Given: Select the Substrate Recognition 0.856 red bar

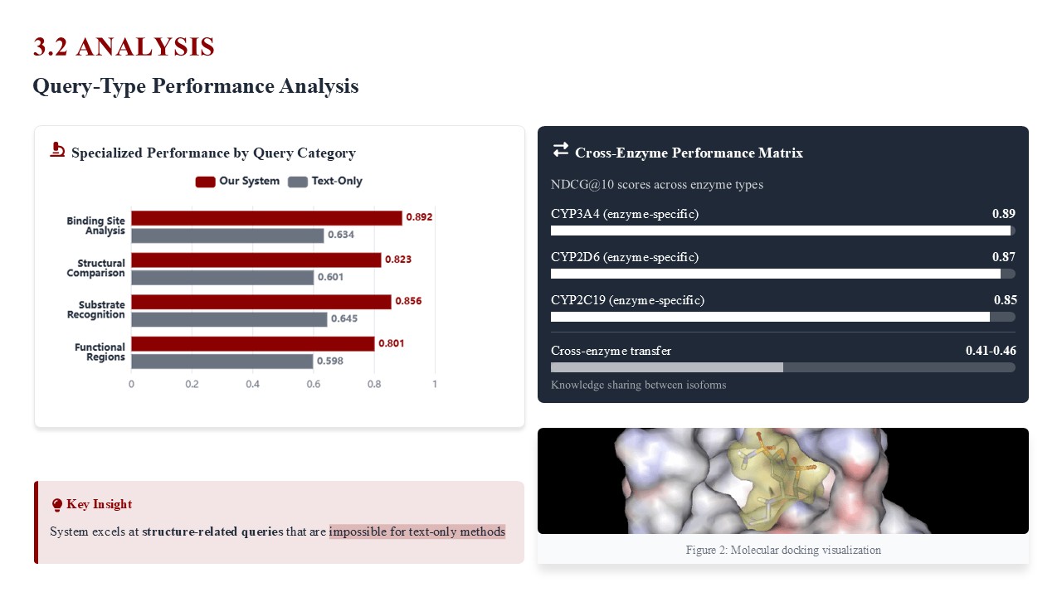Looking at the screenshot, I should 261,302.
